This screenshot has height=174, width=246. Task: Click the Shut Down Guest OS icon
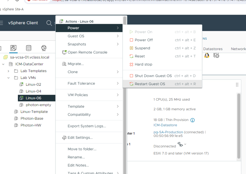[x=131, y=76]
